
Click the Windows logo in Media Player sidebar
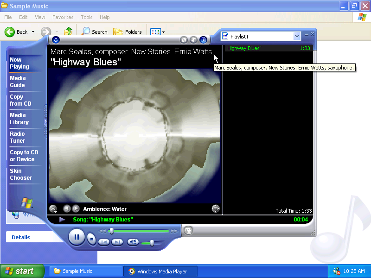pyautogui.click(x=26, y=203)
